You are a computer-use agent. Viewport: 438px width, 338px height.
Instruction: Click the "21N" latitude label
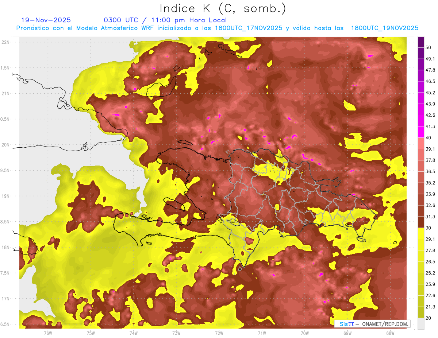[x=5, y=93]
